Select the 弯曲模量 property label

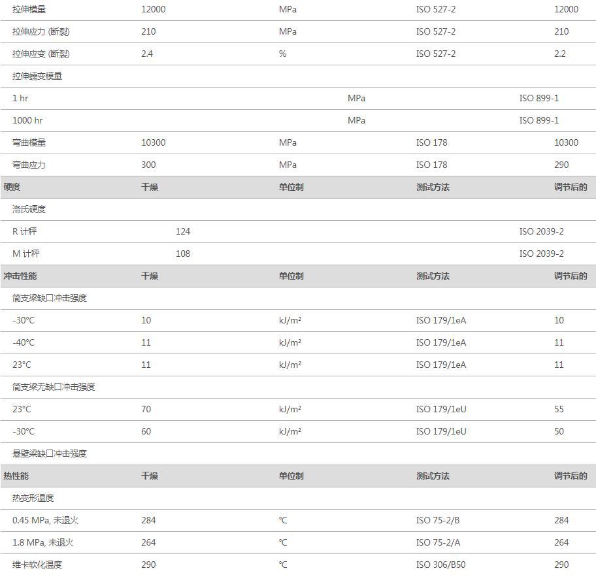29,142
